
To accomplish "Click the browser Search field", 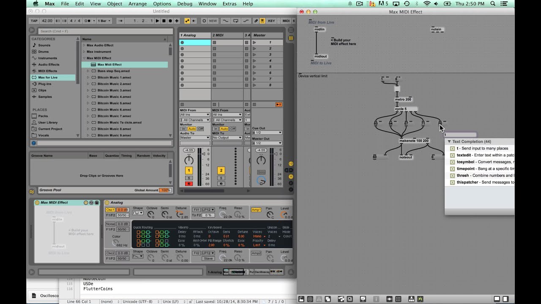I will pyautogui.click(x=106, y=31).
